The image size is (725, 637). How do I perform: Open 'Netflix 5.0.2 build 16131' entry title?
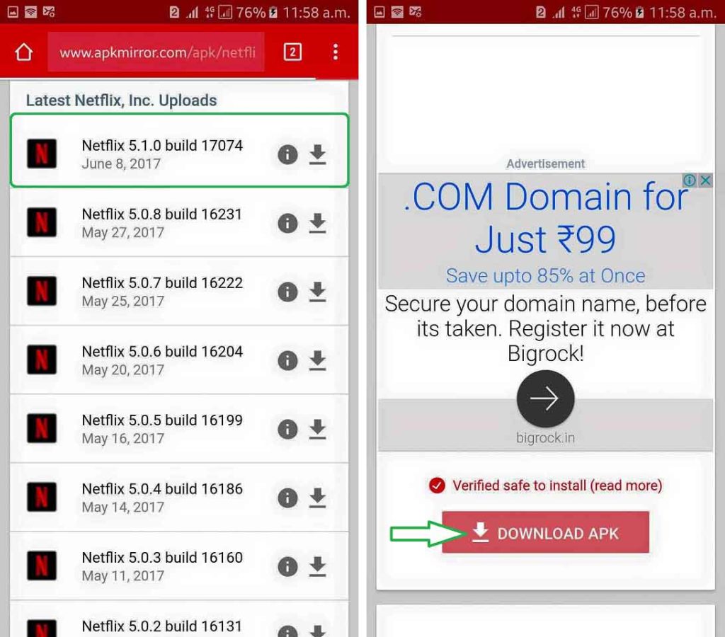pos(162,626)
